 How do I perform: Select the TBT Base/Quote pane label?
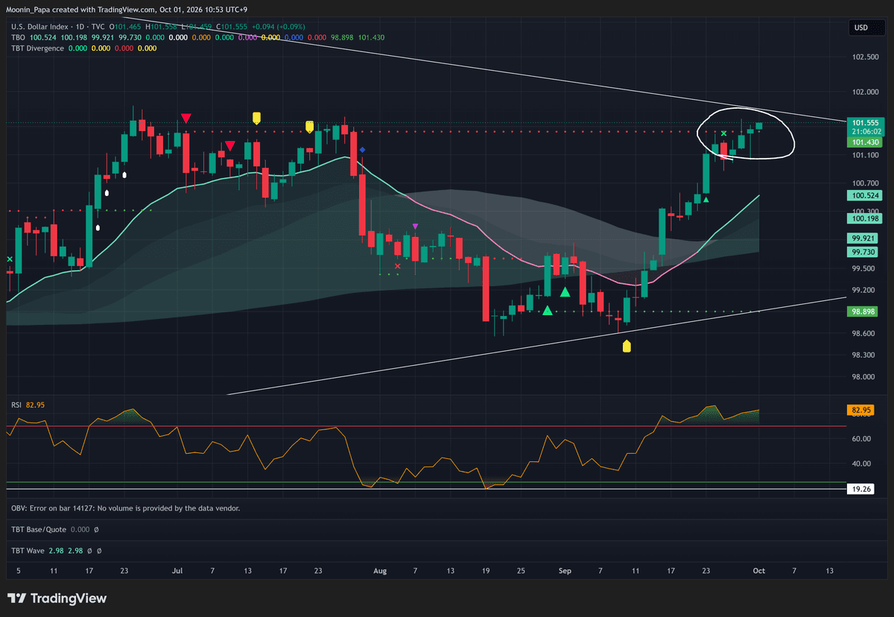click(x=38, y=530)
